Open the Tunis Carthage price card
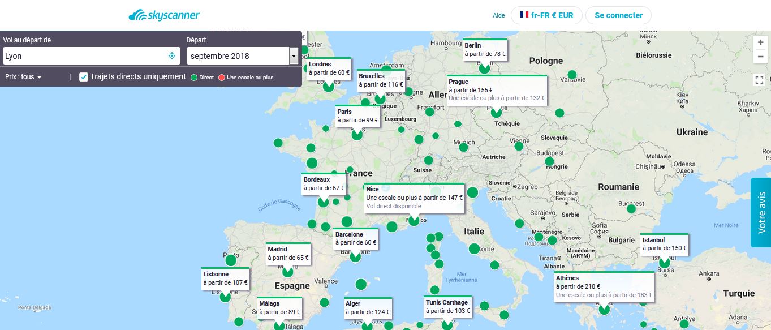771x330 pixels. tap(448, 307)
